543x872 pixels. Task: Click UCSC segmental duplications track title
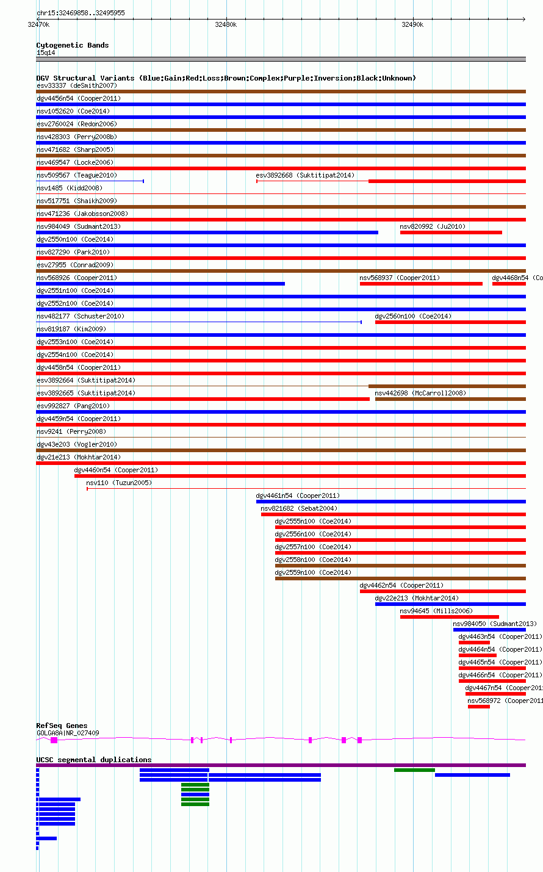point(94,760)
